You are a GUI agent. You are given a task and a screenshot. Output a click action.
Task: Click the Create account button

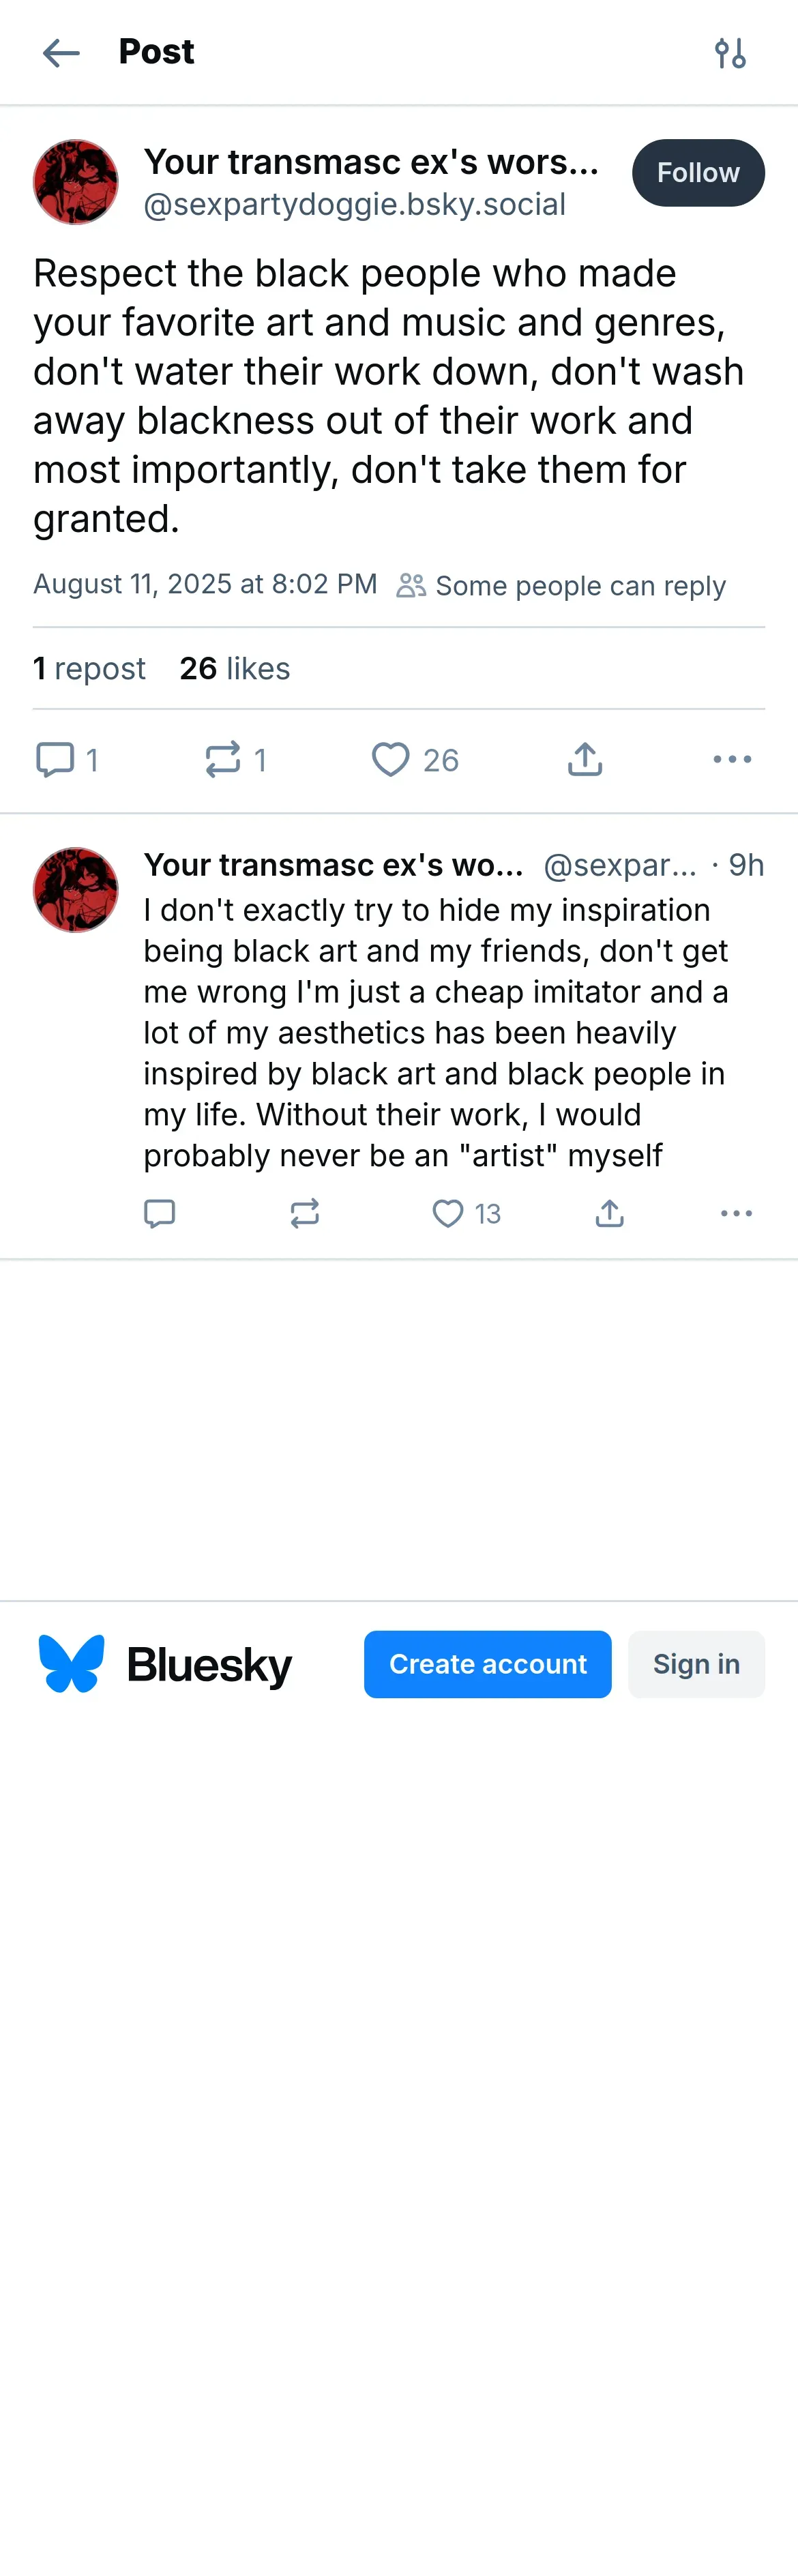[x=487, y=1664]
